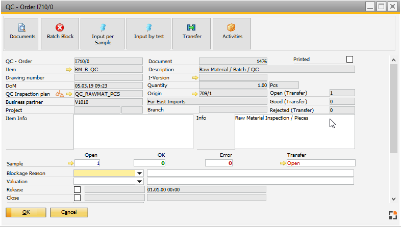Click the QC Inspection plan structure icon
The width and height of the screenshot is (401, 227).
pyautogui.click(x=60, y=94)
